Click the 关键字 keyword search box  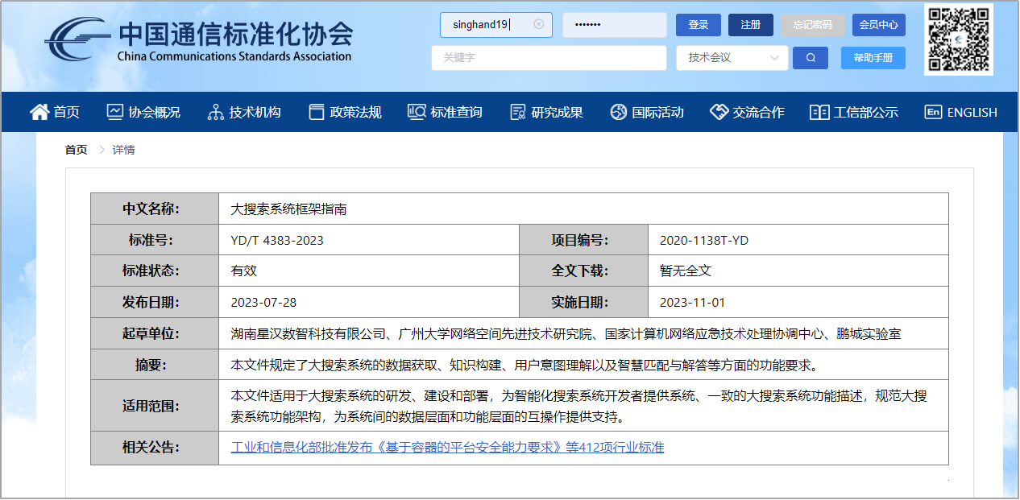click(549, 58)
